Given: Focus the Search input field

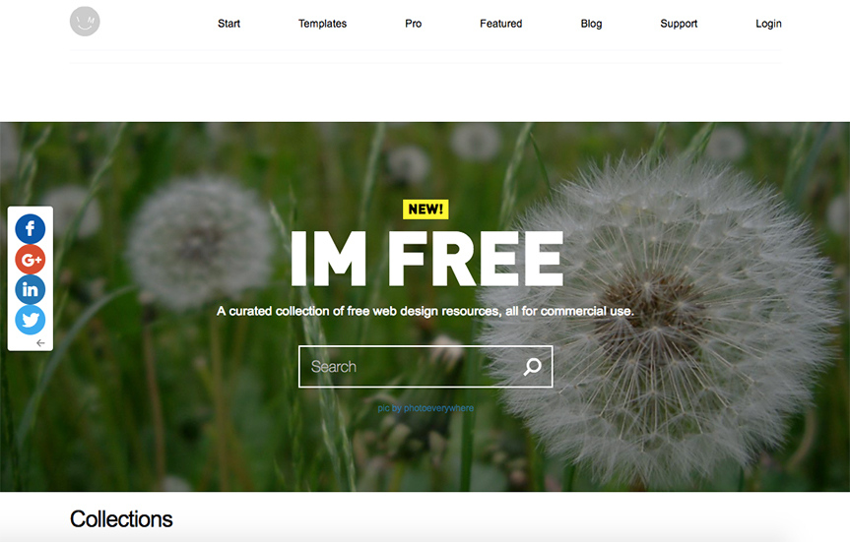Looking at the screenshot, I should pos(425,367).
